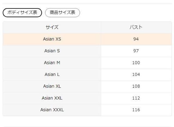This screenshot has height=127, width=174.
Task: Select the Asian S size cell
Action: (x=52, y=51)
